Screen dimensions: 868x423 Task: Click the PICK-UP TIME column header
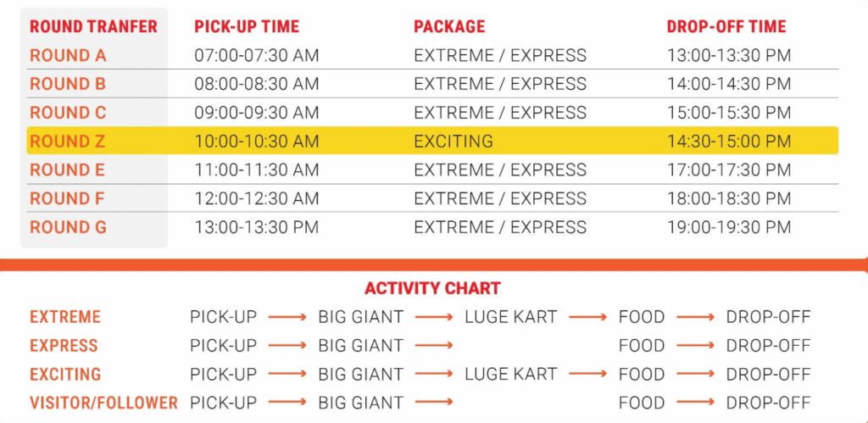click(x=247, y=26)
